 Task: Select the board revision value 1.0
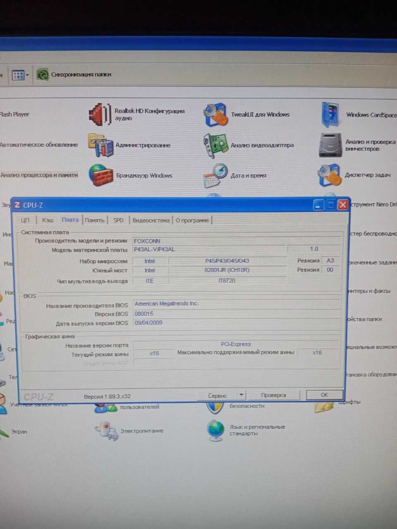pyautogui.click(x=314, y=249)
